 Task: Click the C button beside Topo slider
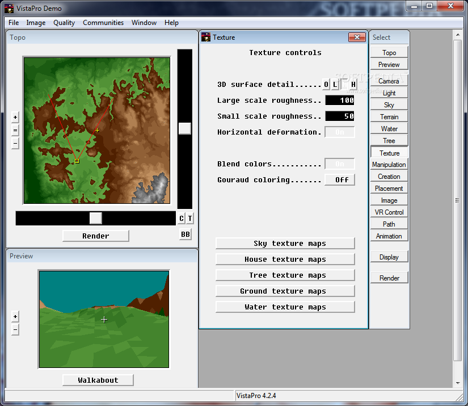pos(182,219)
